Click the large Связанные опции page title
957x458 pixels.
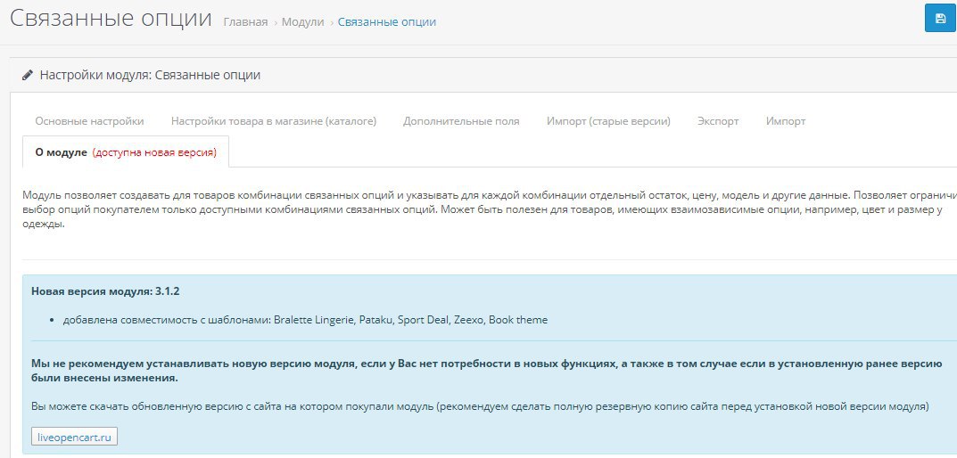tap(111, 19)
